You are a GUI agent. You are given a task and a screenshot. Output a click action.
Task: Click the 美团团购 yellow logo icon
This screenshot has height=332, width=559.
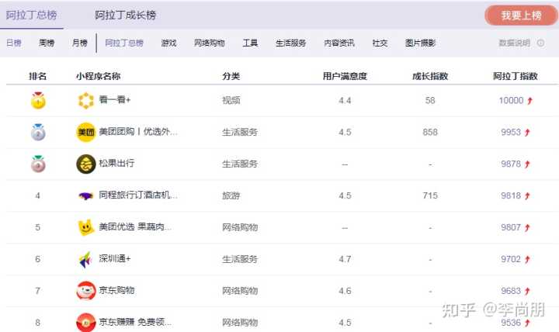pos(86,132)
